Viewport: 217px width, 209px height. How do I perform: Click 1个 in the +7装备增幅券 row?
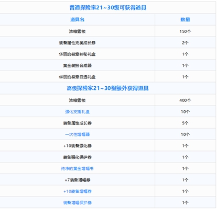pos(185,180)
